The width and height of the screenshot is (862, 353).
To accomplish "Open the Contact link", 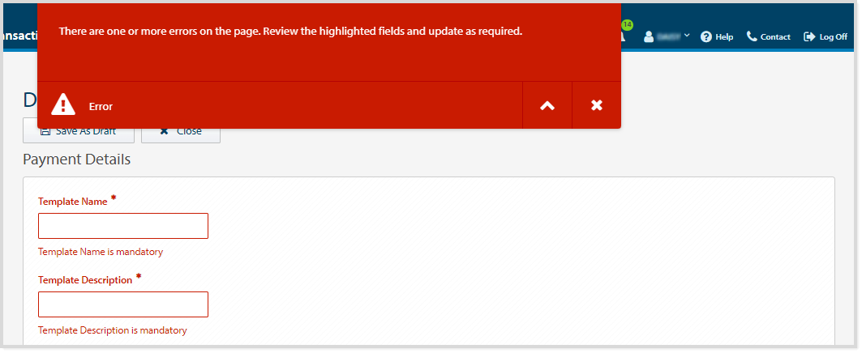I will tap(775, 36).
